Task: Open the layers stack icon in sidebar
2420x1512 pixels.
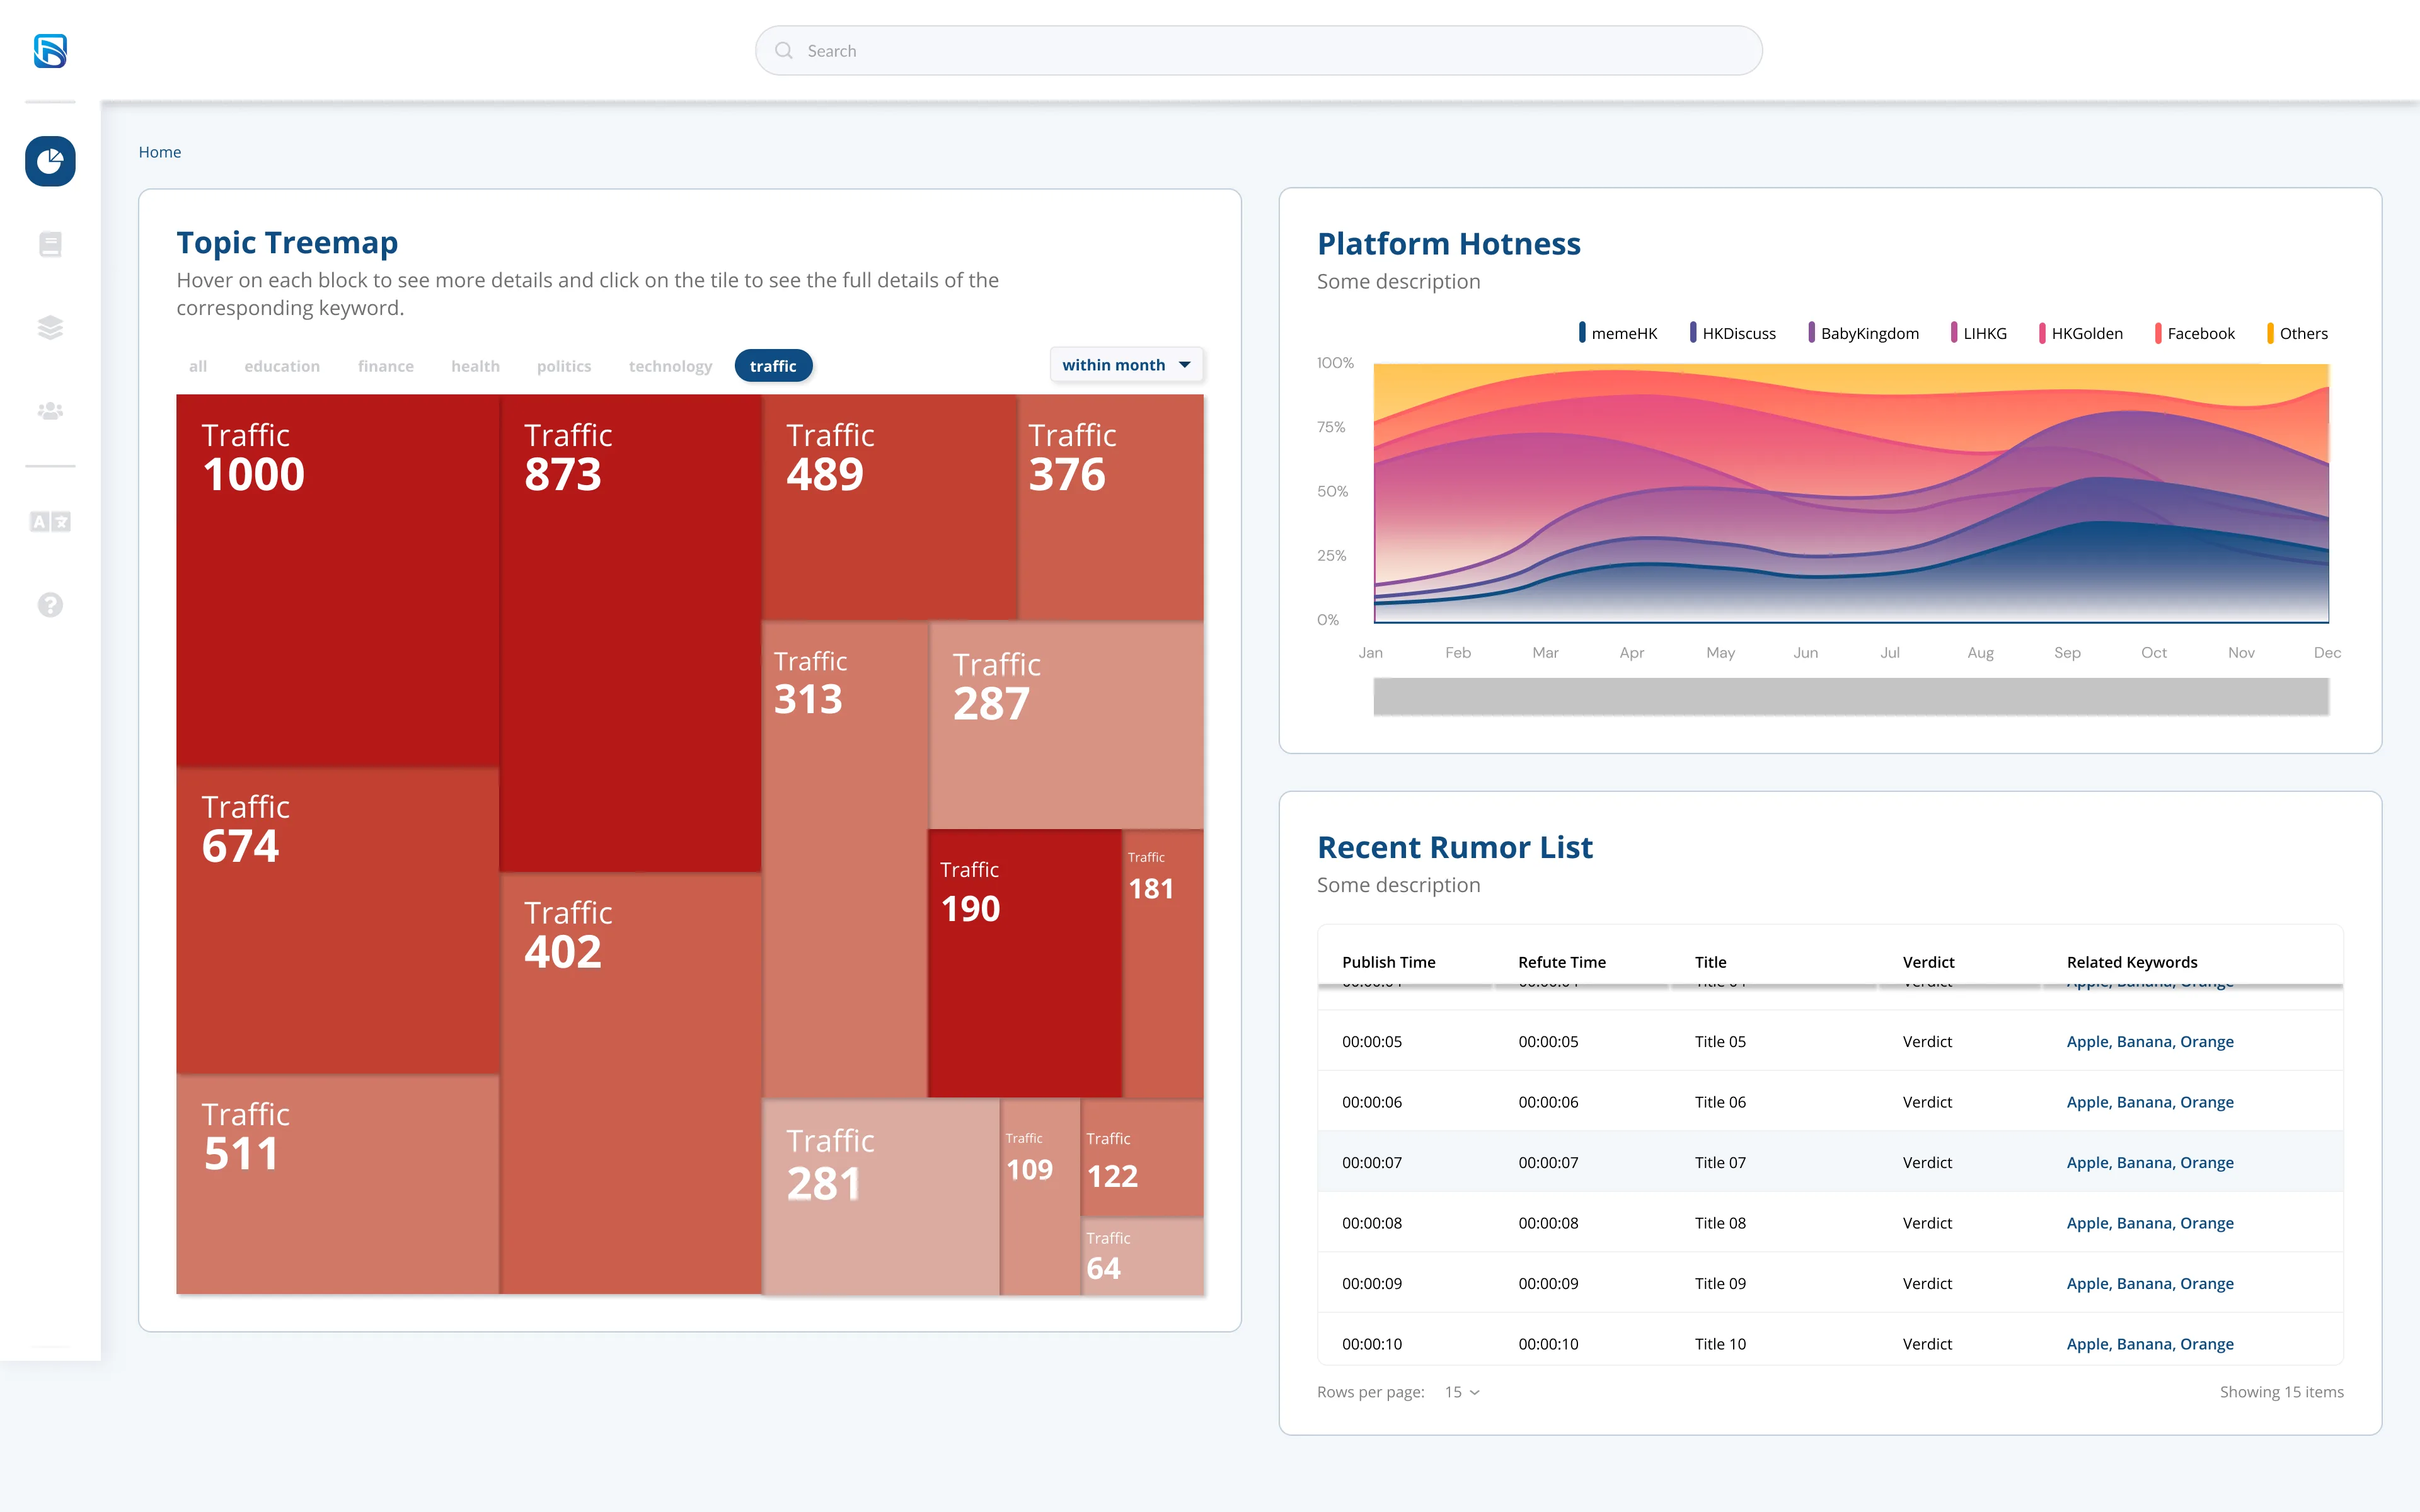Action: point(50,328)
